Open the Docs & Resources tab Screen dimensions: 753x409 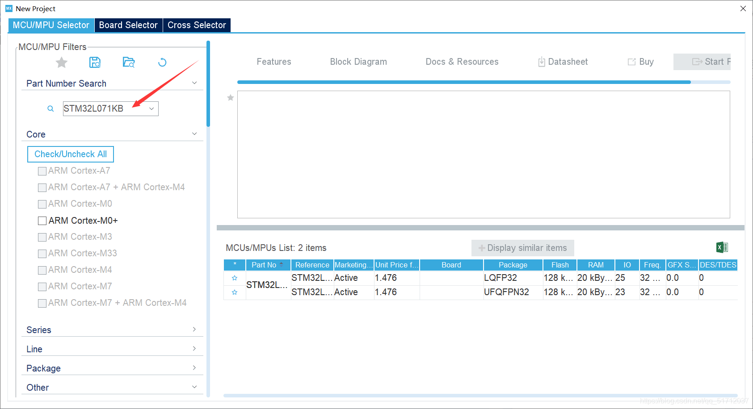[462, 62]
